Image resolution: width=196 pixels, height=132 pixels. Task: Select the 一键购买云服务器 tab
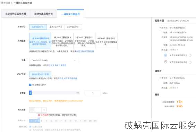point(70,14)
